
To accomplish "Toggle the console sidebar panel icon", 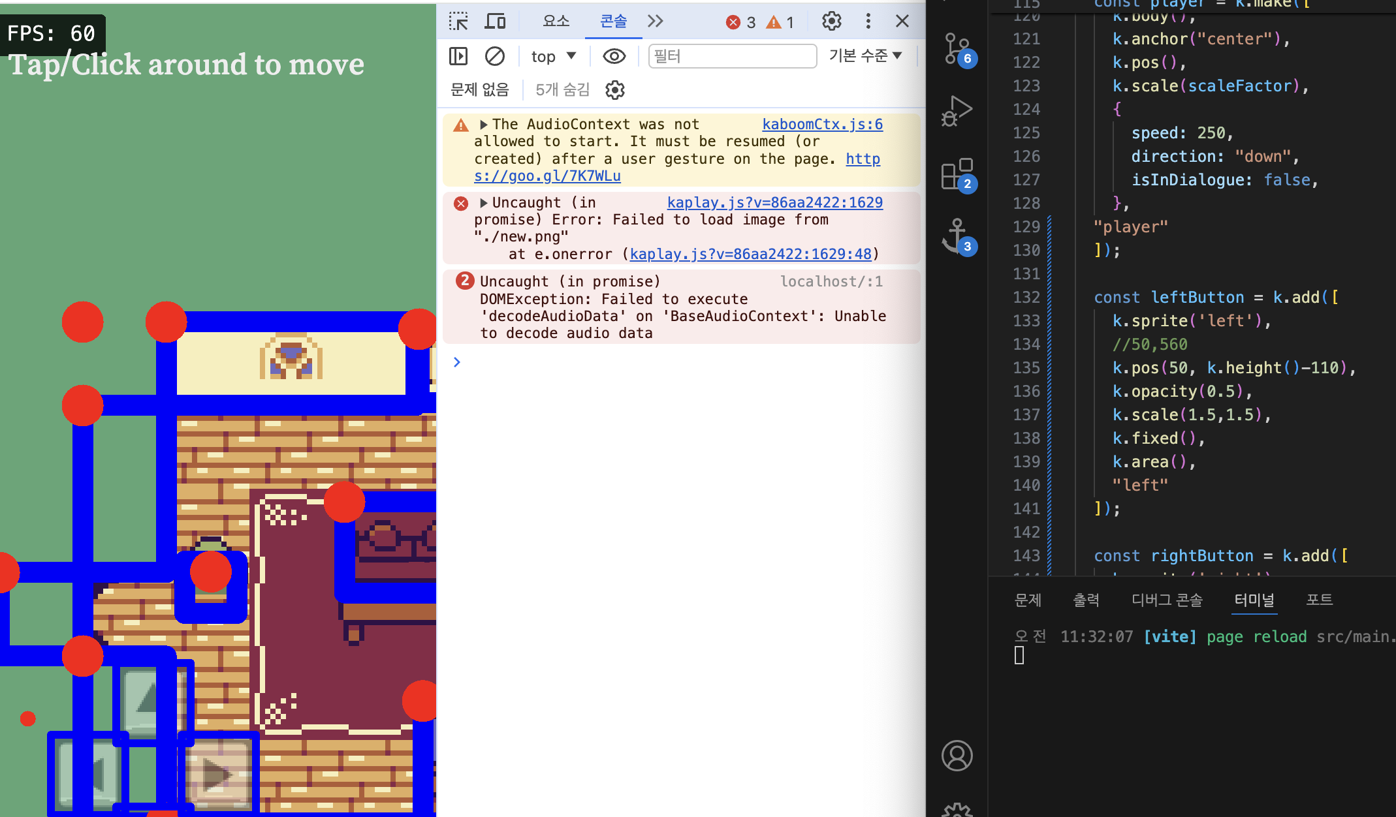I will click(x=458, y=57).
